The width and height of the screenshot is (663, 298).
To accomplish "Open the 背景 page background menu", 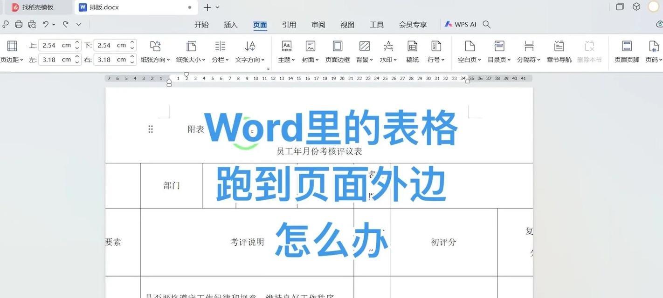I will (x=365, y=52).
